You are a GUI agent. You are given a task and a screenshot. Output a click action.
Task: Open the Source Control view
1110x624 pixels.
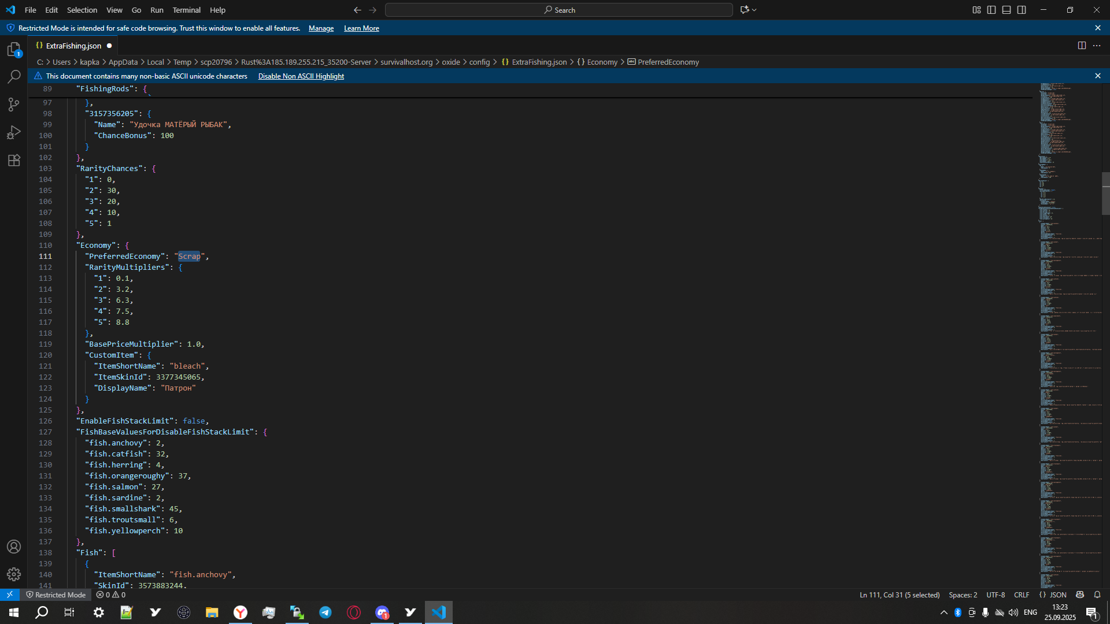coord(14,105)
